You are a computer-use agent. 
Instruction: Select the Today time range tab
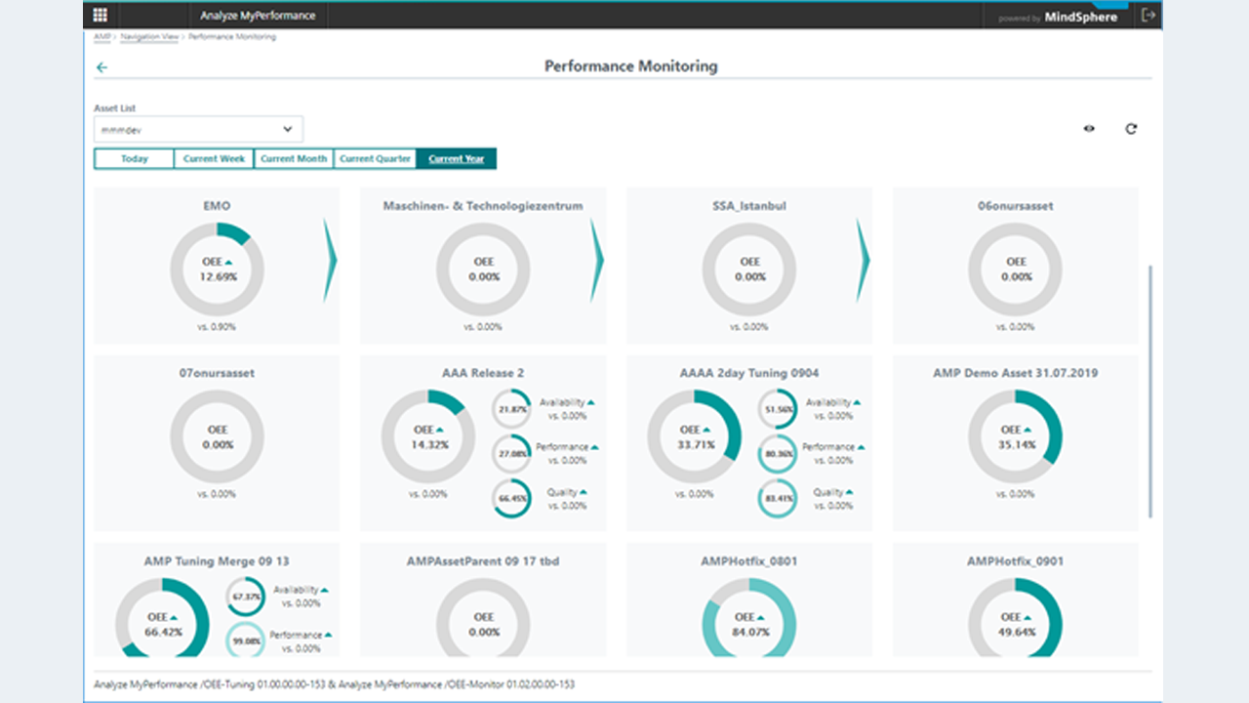coord(134,158)
